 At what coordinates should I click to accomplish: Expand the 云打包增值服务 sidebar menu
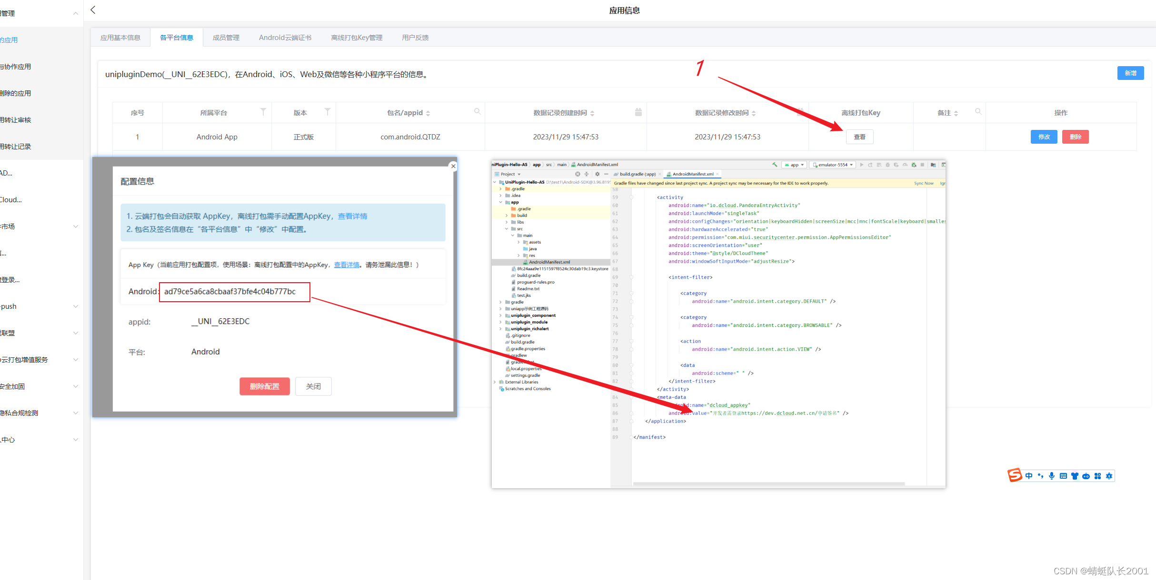(76, 360)
